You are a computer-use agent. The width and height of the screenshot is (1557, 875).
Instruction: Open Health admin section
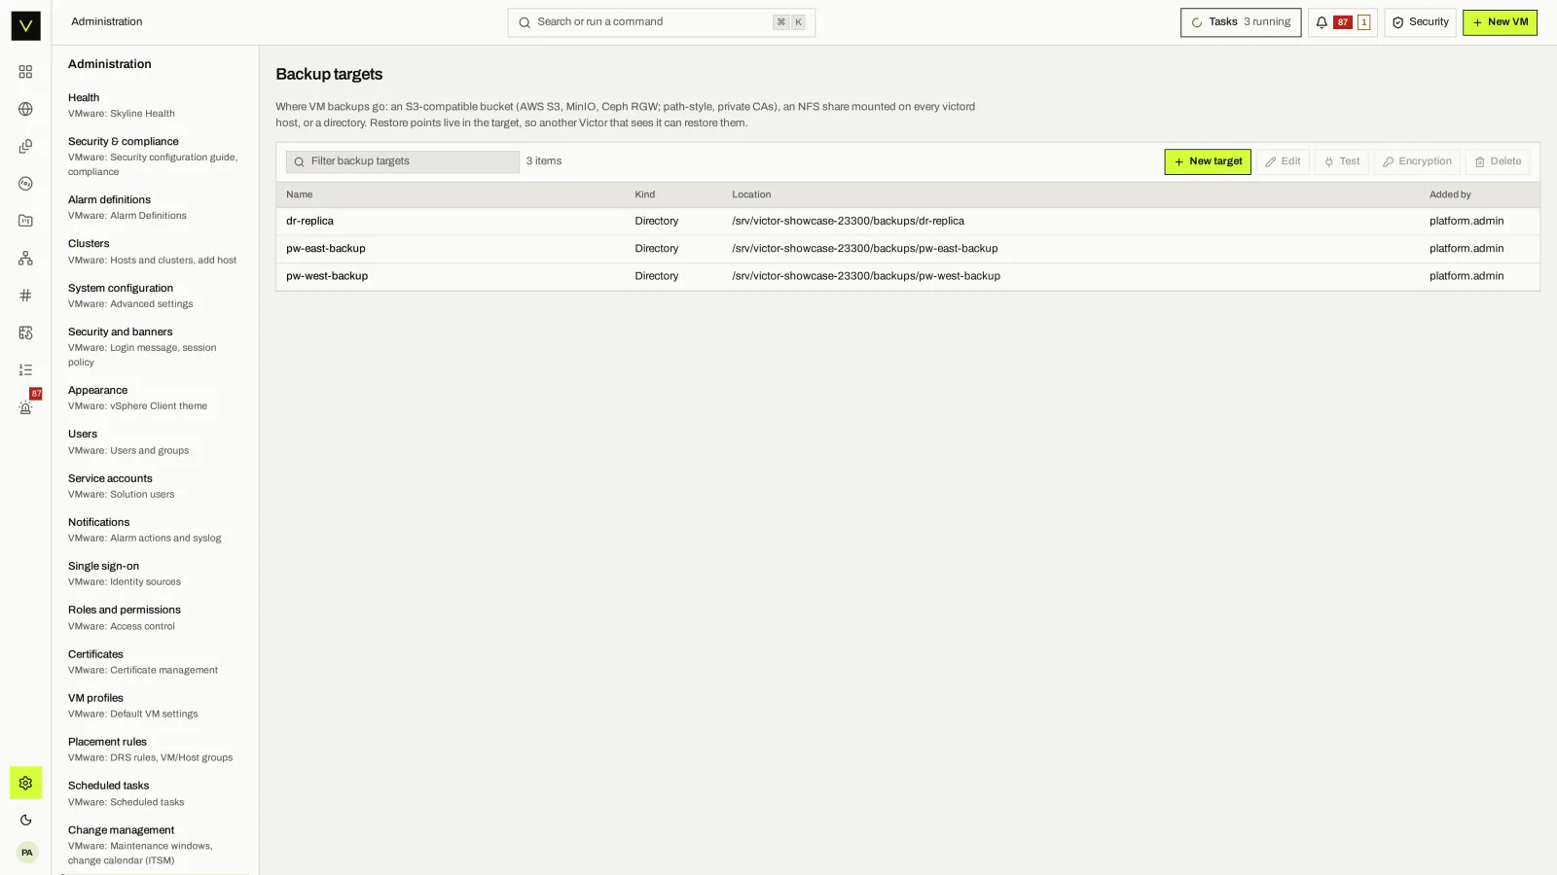tap(155, 105)
